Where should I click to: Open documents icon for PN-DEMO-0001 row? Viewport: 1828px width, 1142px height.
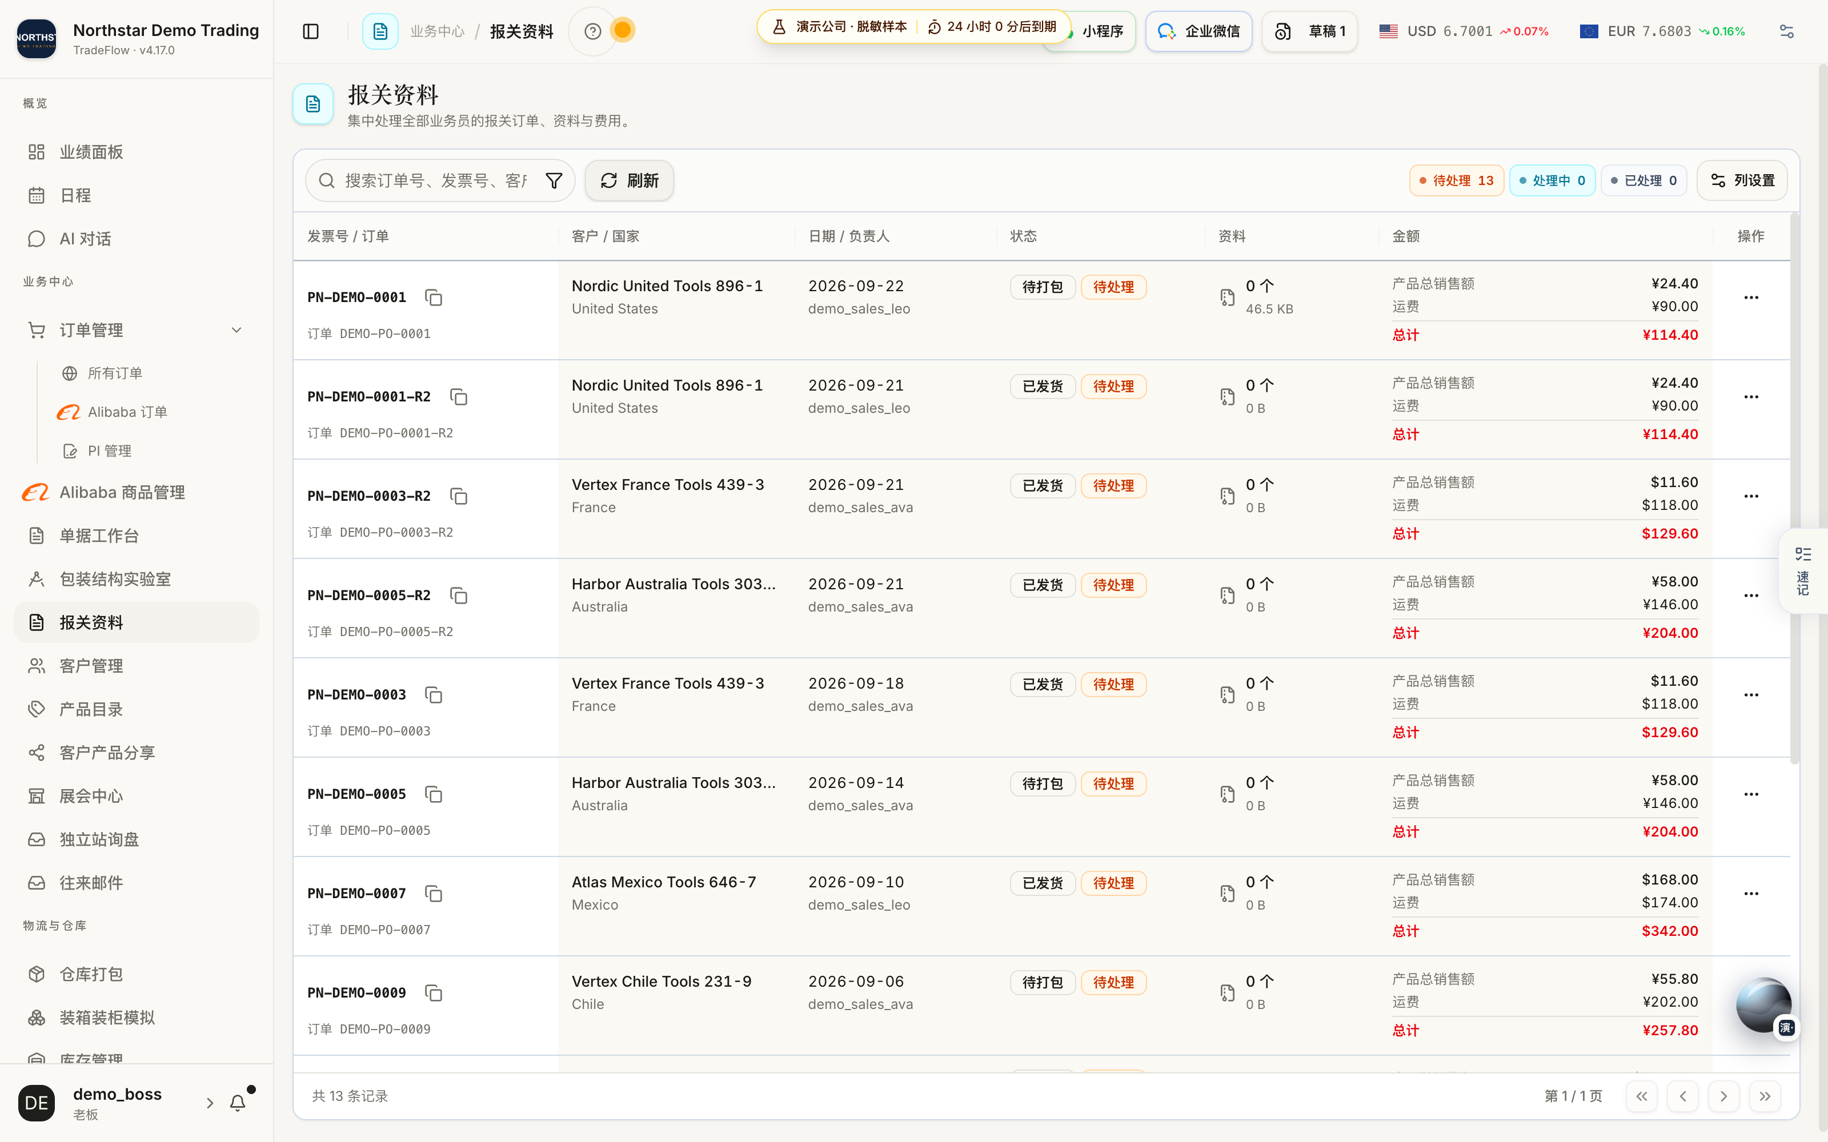pyautogui.click(x=1228, y=297)
